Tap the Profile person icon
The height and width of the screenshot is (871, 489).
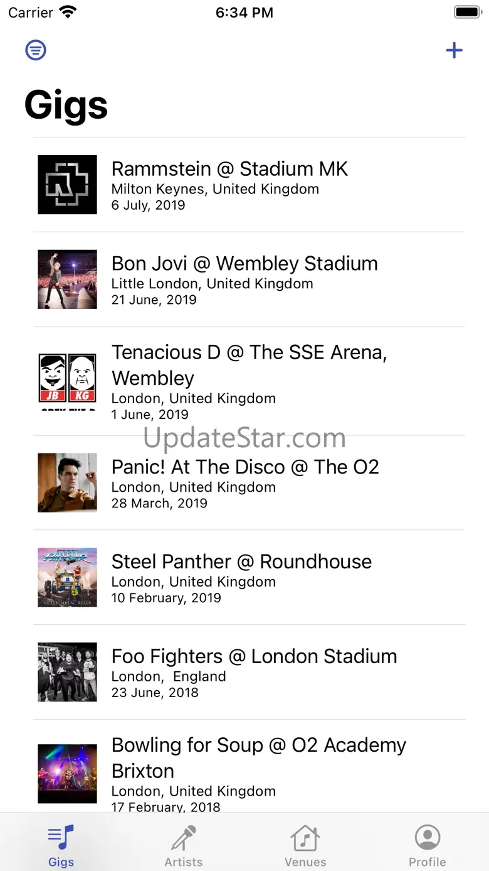pos(428,837)
